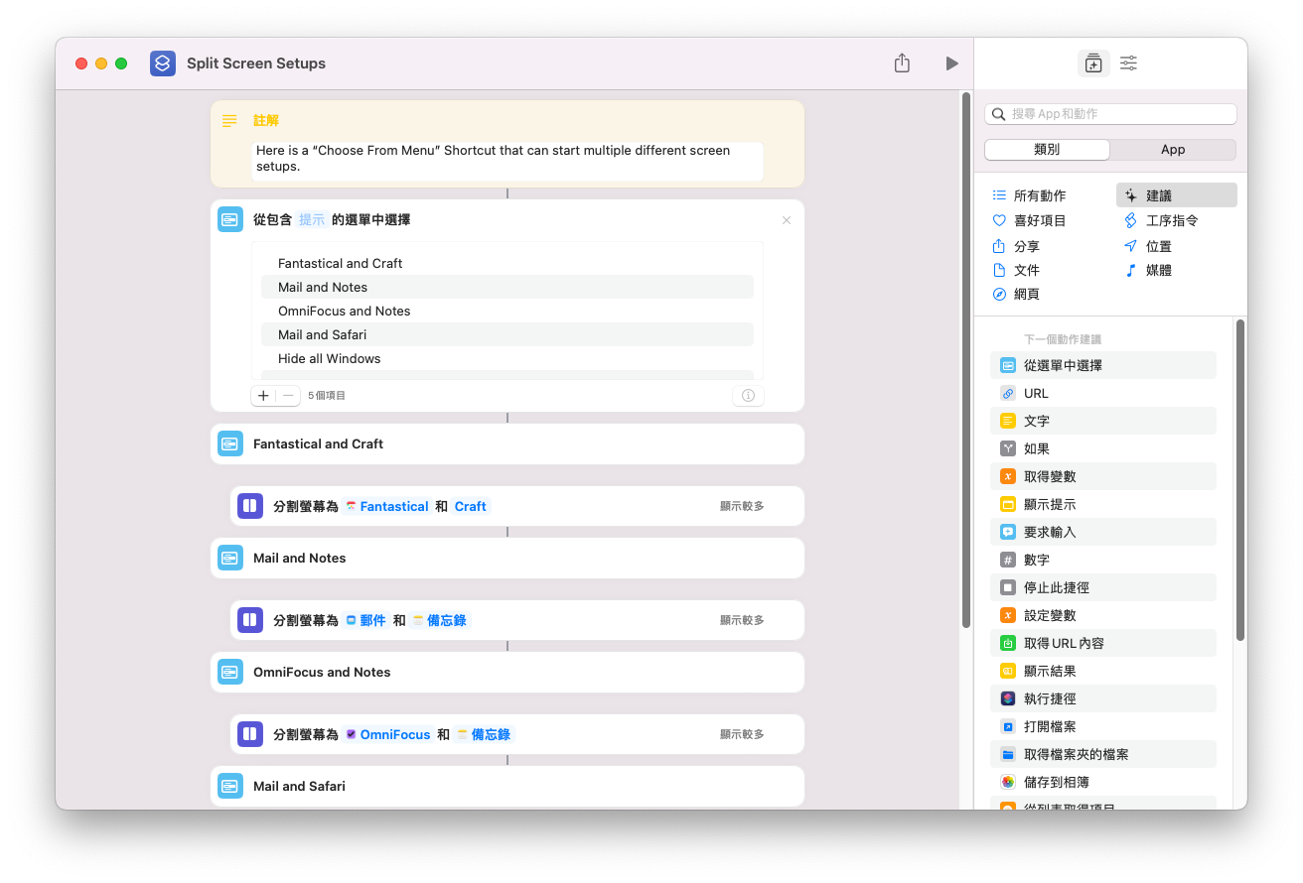
Task: Add the 顯示結果 suggested action
Action: [1103, 671]
